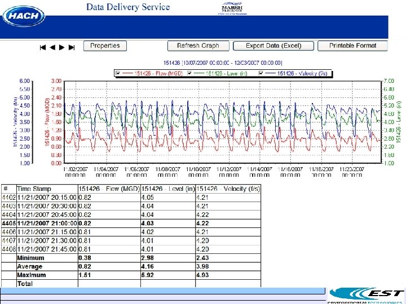Click the Flow (MGD) y-axis title
The height and width of the screenshot is (304, 406).
pyautogui.click(x=47, y=122)
